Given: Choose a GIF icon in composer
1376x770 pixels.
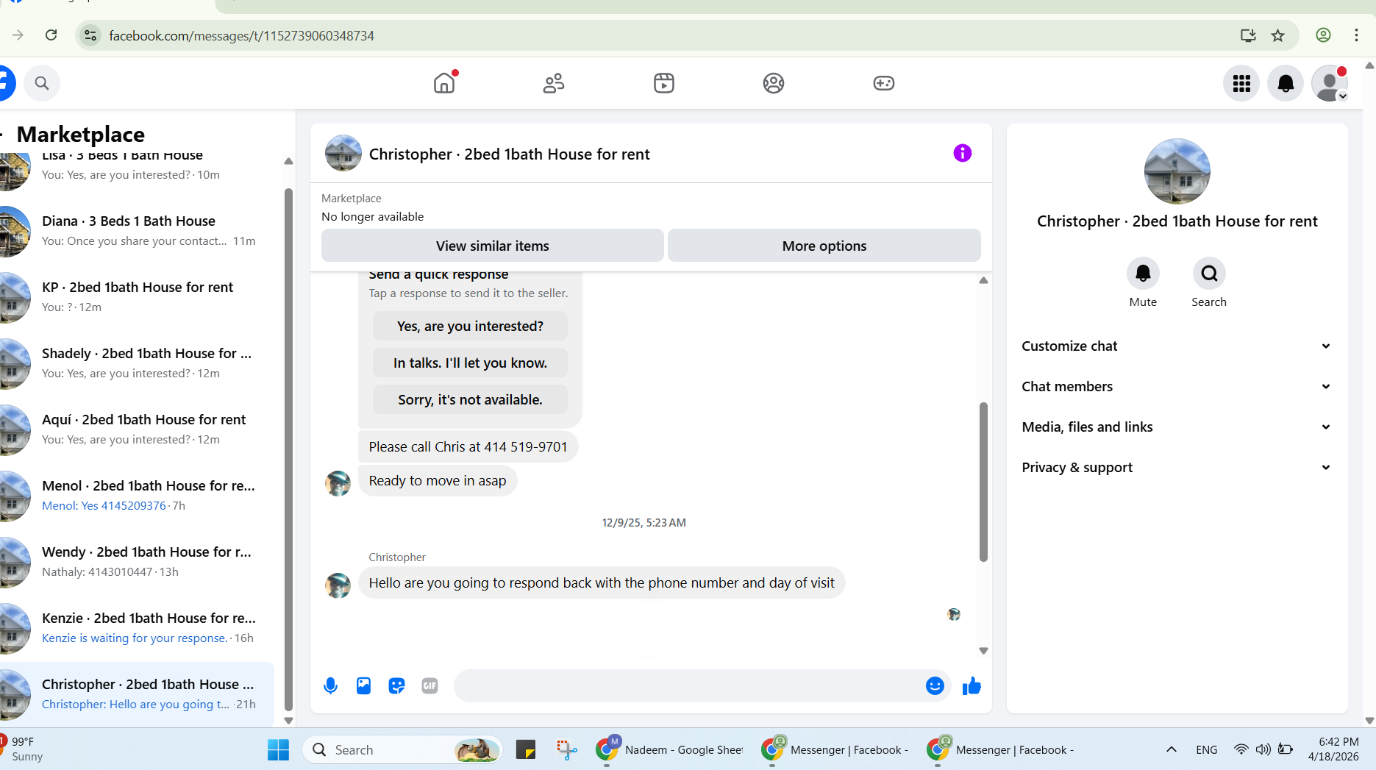Looking at the screenshot, I should [429, 686].
